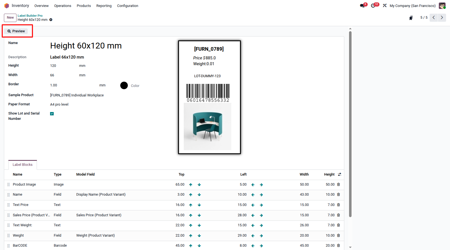This screenshot has height=250, width=450.
Task: Move Text Price block left
Action: pos(253,205)
